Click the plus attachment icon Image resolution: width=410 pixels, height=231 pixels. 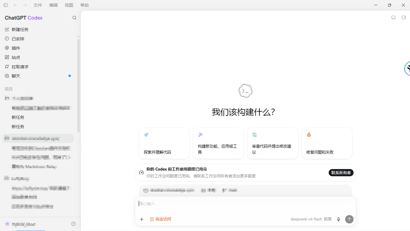(x=142, y=219)
